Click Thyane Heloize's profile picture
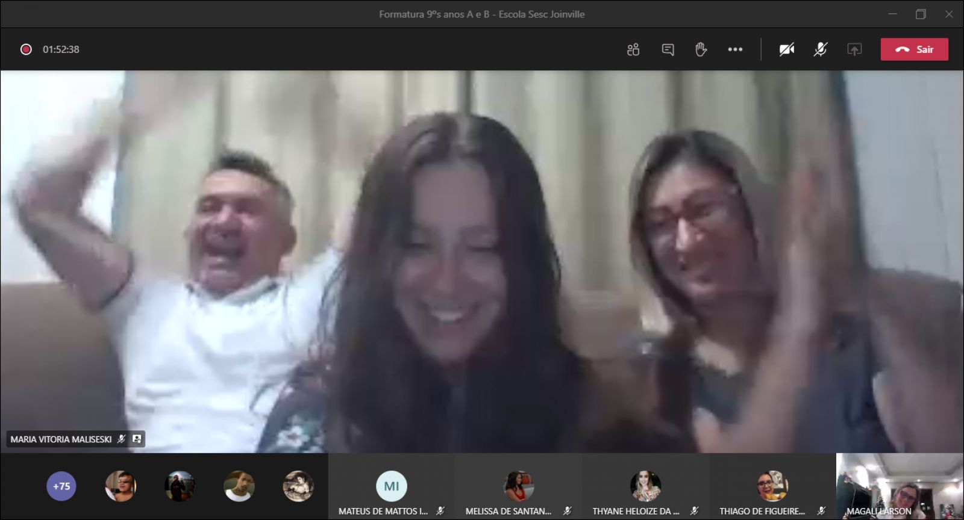The image size is (964, 520). pyautogui.click(x=645, y=485)
